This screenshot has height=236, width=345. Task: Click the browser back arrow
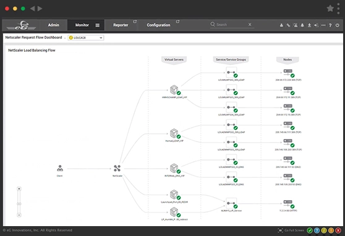tap(33, 9)
